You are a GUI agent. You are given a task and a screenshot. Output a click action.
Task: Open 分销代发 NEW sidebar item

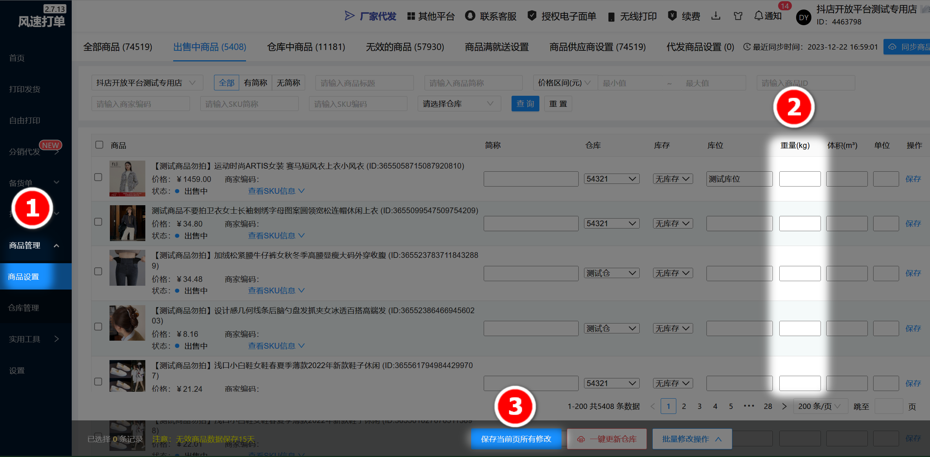point(36,151)
